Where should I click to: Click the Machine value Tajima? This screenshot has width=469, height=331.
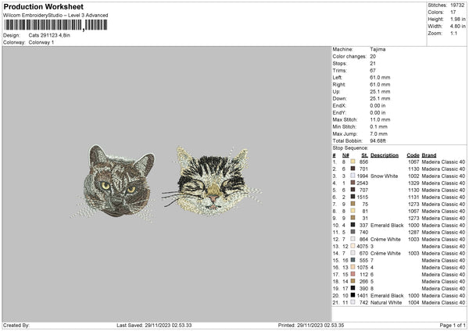click(378, 49)
